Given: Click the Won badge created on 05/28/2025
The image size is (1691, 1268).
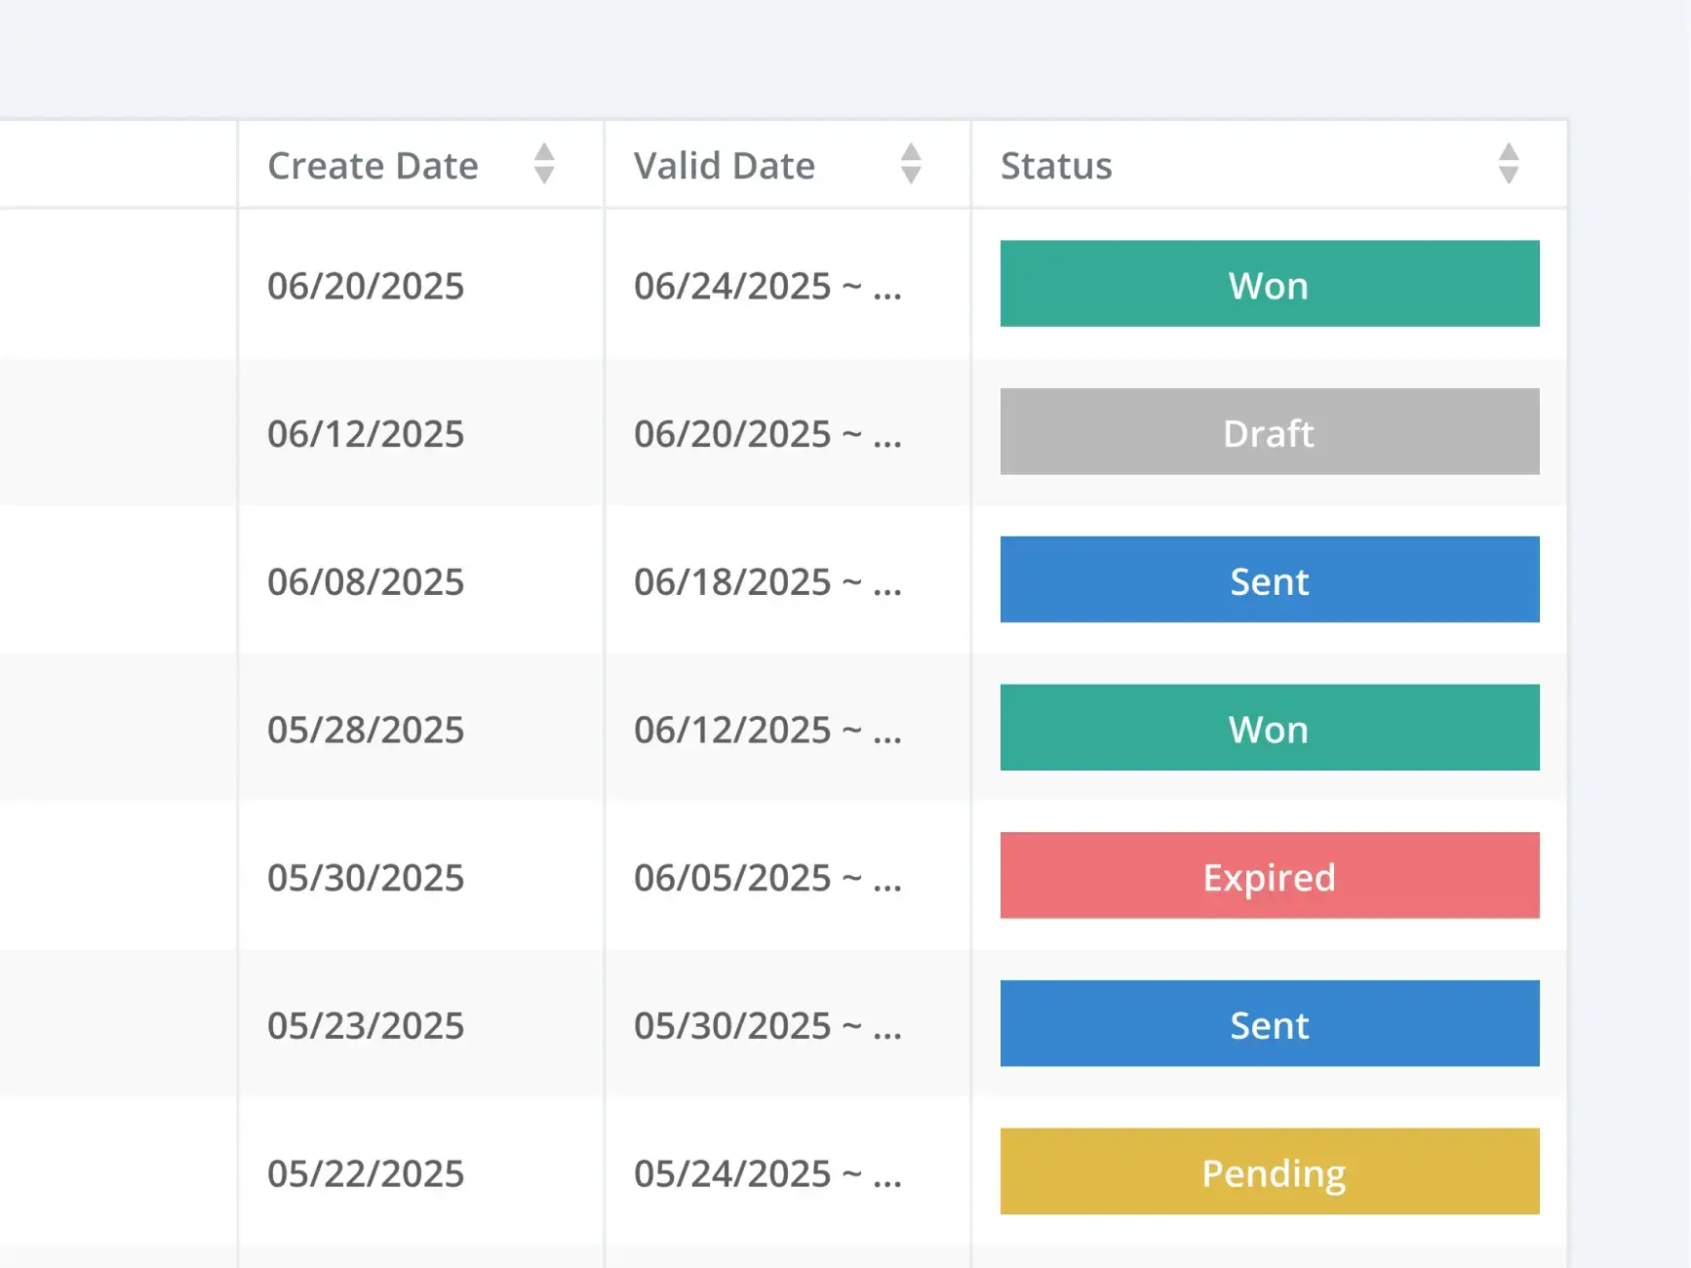Looking at the screenshot, I should (x=1269, y=728).
